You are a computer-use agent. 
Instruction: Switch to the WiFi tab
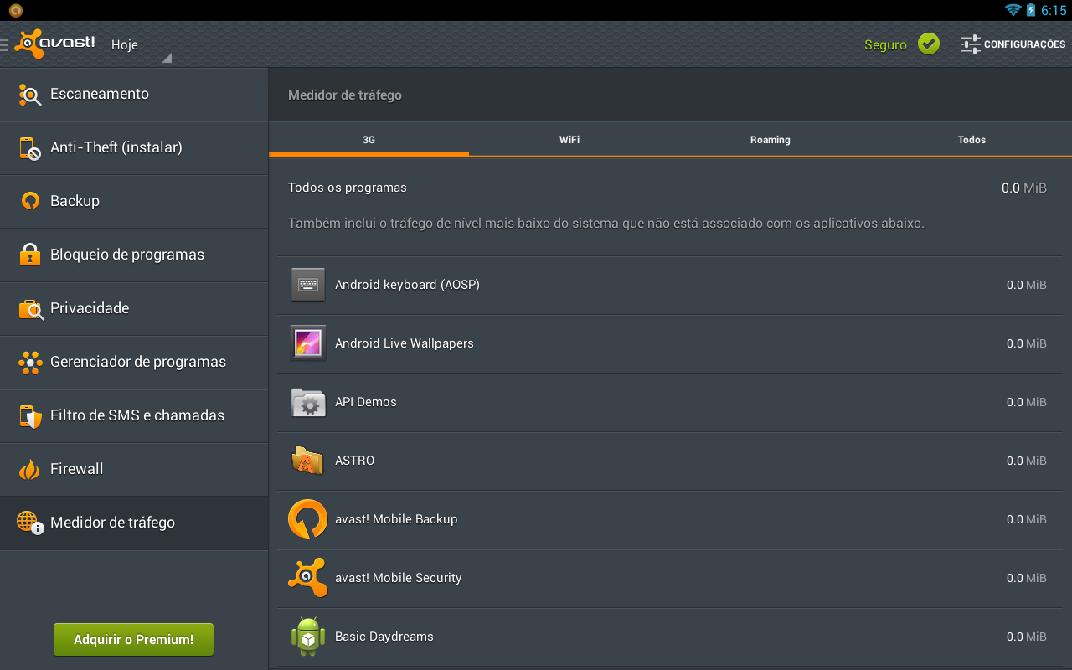tap(569, 139)
